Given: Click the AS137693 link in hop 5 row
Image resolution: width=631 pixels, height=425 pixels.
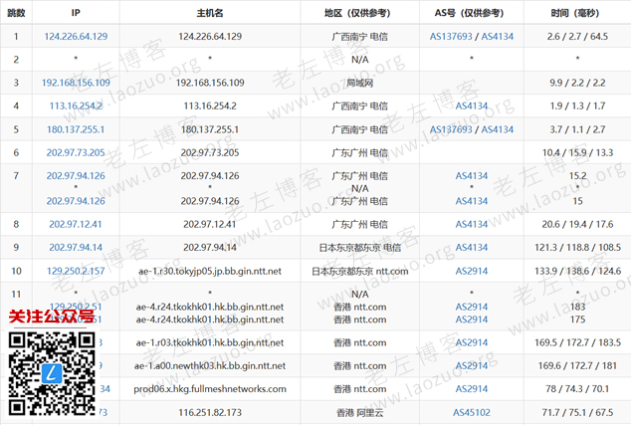Looking at the screenshot, I should pos(451,129).
